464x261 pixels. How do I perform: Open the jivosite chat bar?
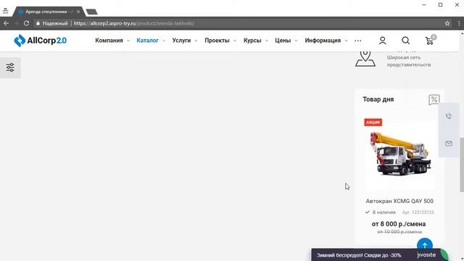(x=380, y=254)
